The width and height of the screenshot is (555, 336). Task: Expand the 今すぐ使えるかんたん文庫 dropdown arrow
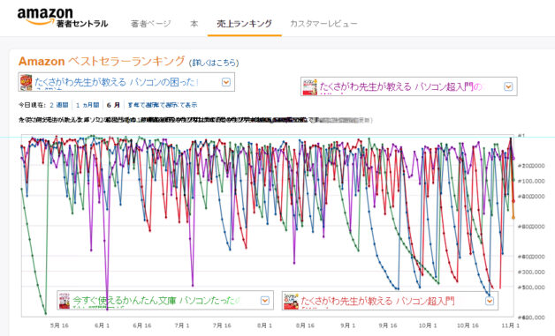click(265, 301)
